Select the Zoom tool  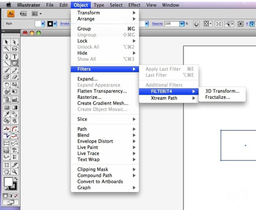click(x=15, y=172)
